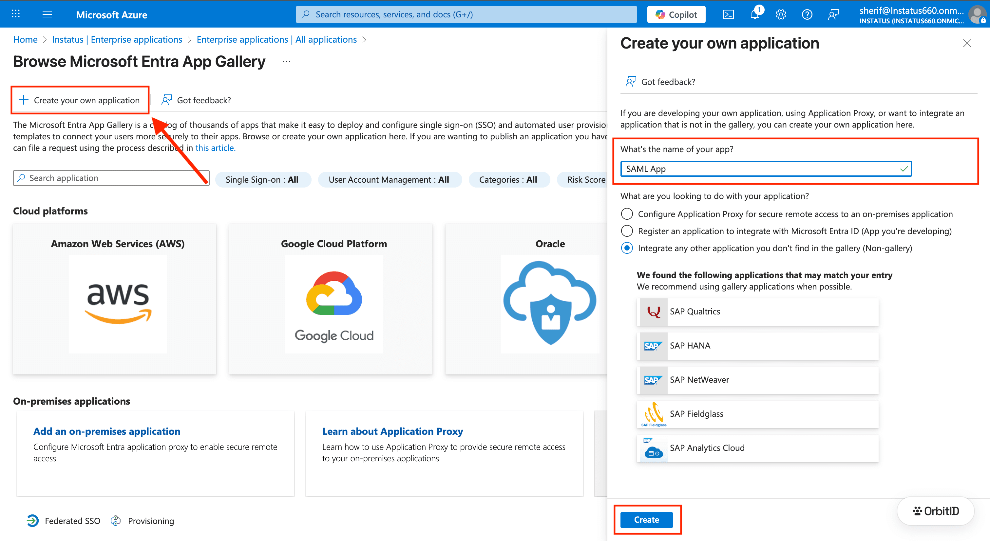
Task: Click the app name field containing SAML App
Action: point(766,169)
